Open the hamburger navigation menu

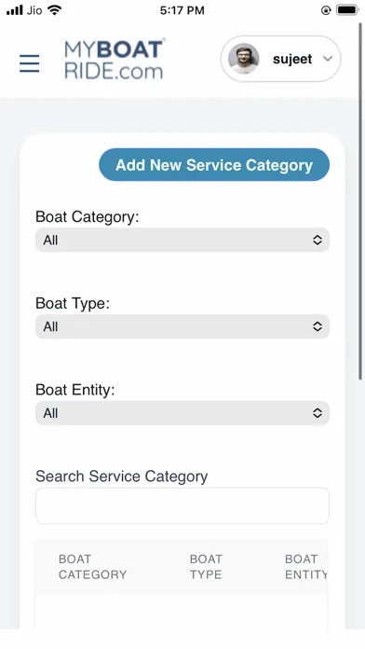tap(30, 63)
